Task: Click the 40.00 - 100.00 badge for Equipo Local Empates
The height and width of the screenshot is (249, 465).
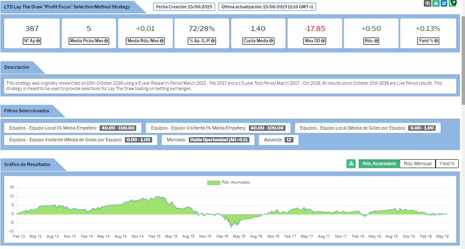Action: 118,128
